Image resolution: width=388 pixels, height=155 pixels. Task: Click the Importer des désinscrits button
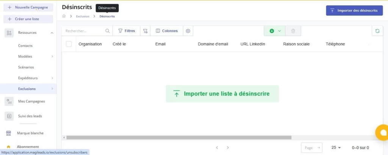354,11
